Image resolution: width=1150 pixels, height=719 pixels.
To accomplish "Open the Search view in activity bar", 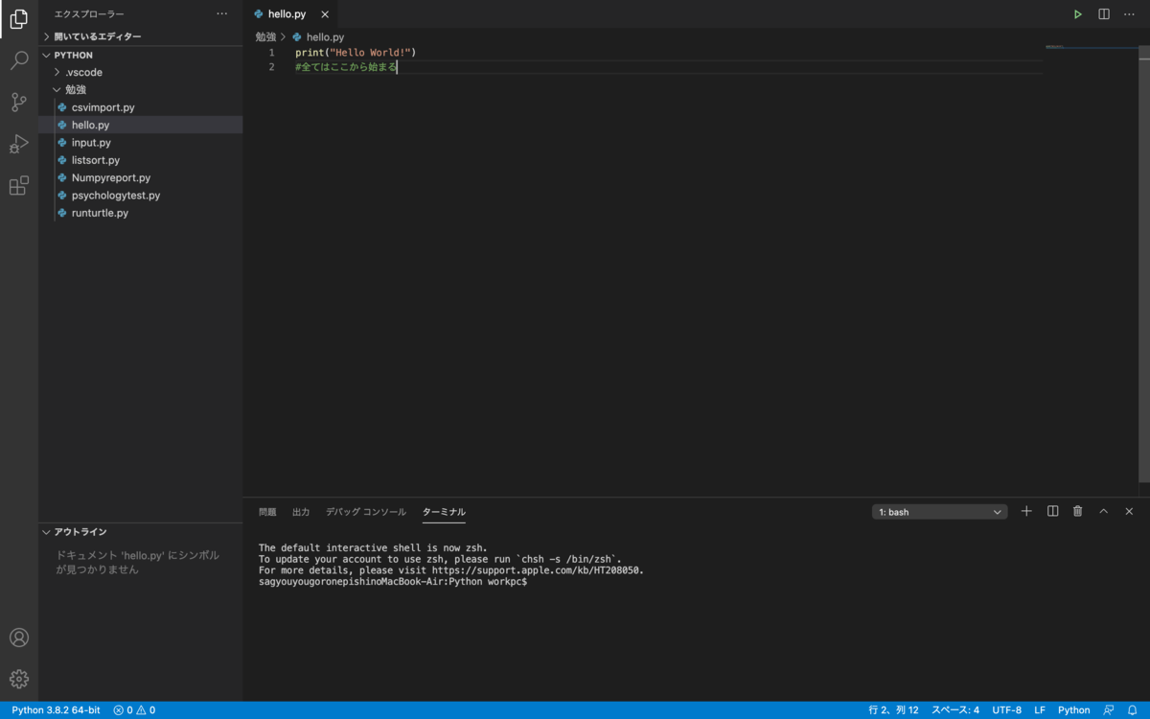I will [18, 60].
